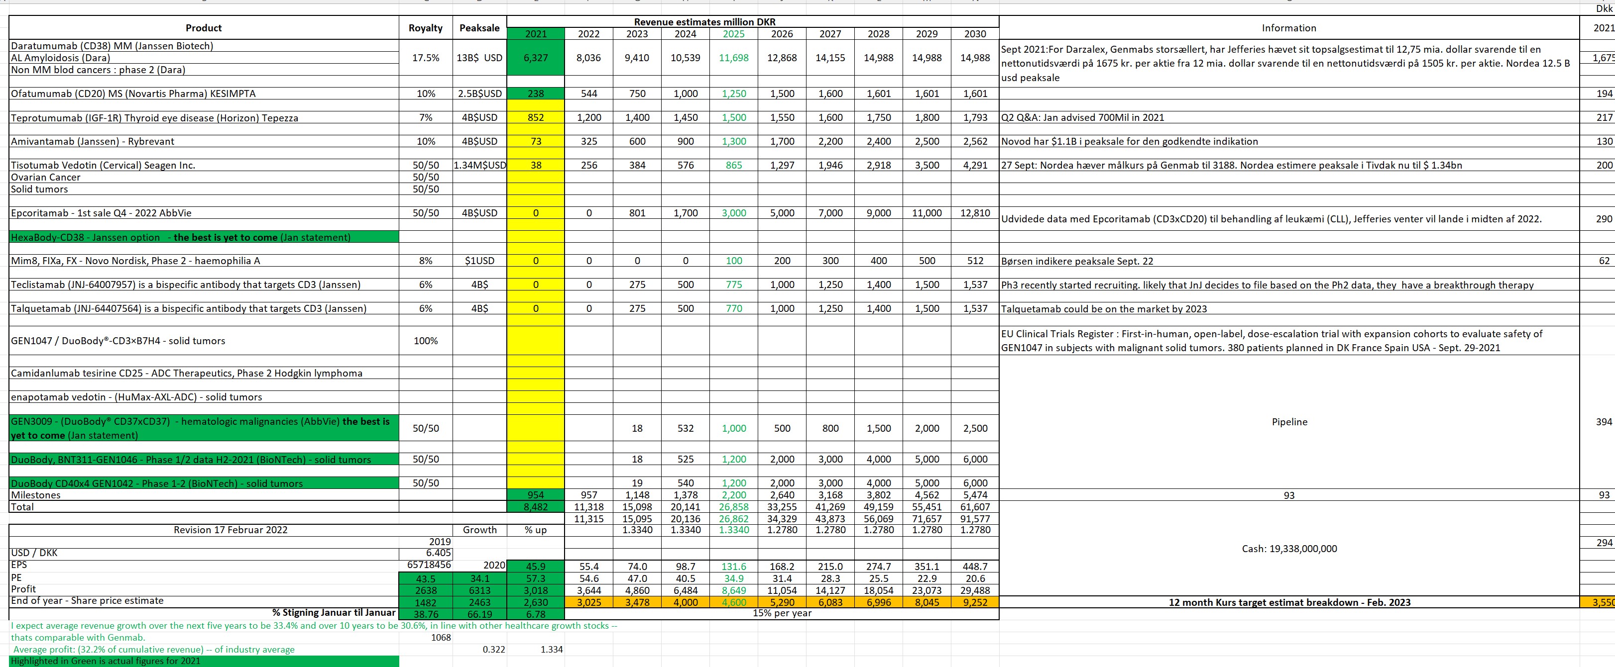Viewport: 1615px width, 667px height.
Task: Click the '15% per year' cell
Action: [x=782, y=613]
